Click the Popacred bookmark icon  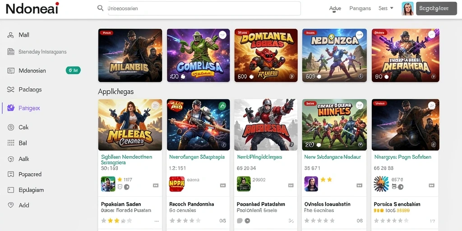click(11, 174)
